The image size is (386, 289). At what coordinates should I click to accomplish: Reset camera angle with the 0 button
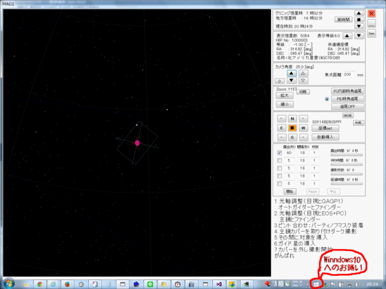point(279,81)
